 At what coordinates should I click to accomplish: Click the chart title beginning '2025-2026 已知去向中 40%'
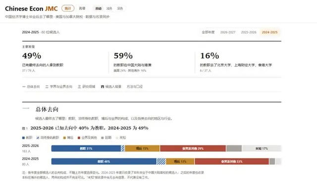pyautogui.click(x=89, y=128)
